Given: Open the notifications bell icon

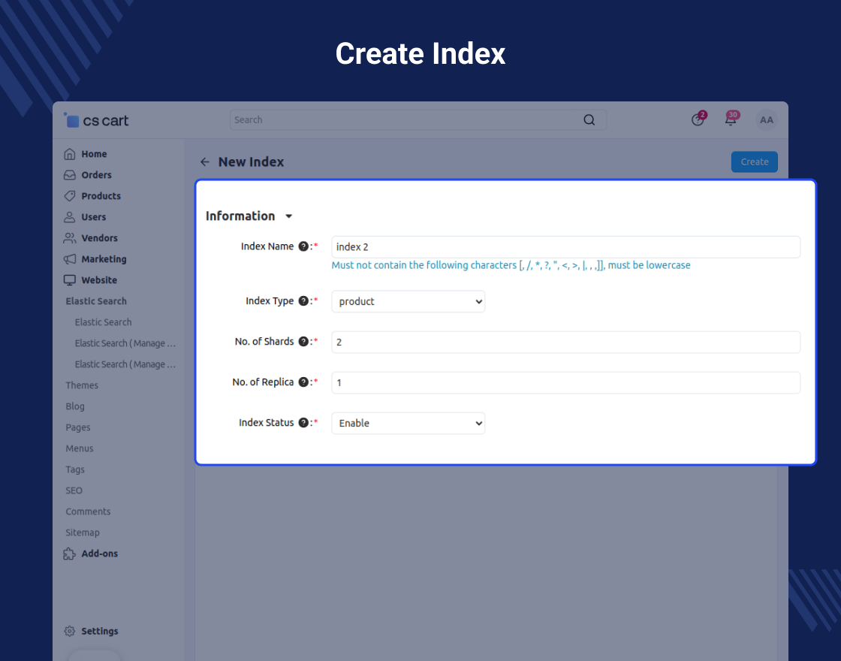Looking at the screenshot, I should pos(730,120).
